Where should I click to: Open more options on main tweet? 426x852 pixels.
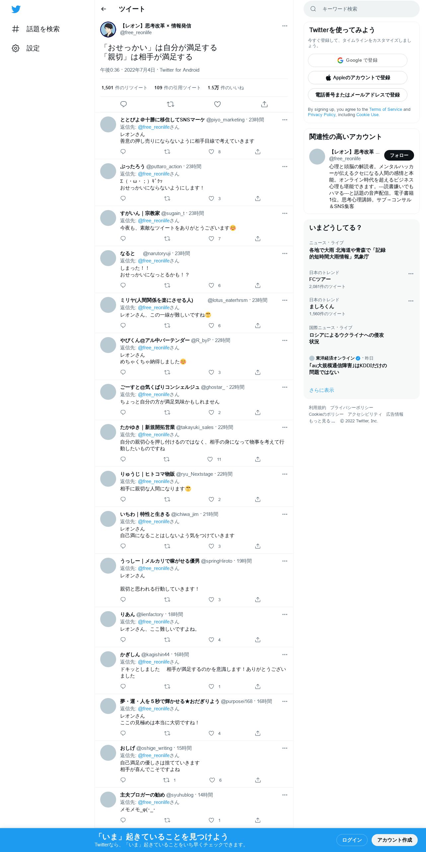coord(285,26)
